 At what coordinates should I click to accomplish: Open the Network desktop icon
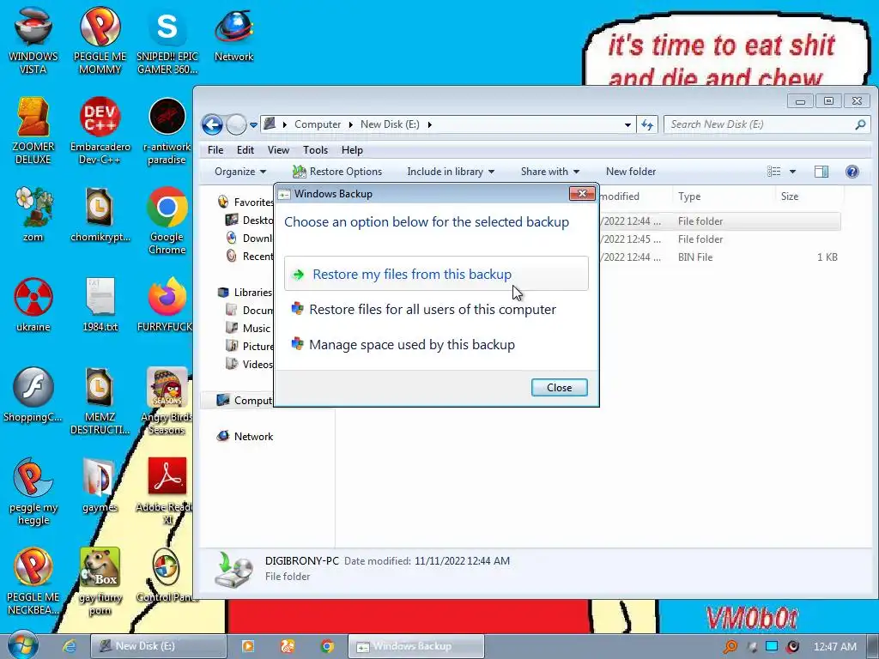(233, 34)
